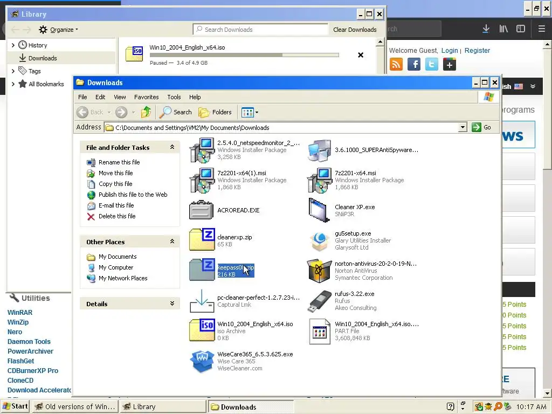Select the Win10 iso PART file icon
Image resolution: width=552 pixels, height=414 pixels.
pyautogui.click(x=320, y=332)
